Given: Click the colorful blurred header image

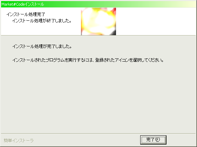Looking at the screenshot, I should tap(98, 21).
